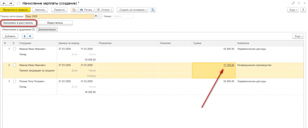Click Провести и закрыть button

[16, 10]
